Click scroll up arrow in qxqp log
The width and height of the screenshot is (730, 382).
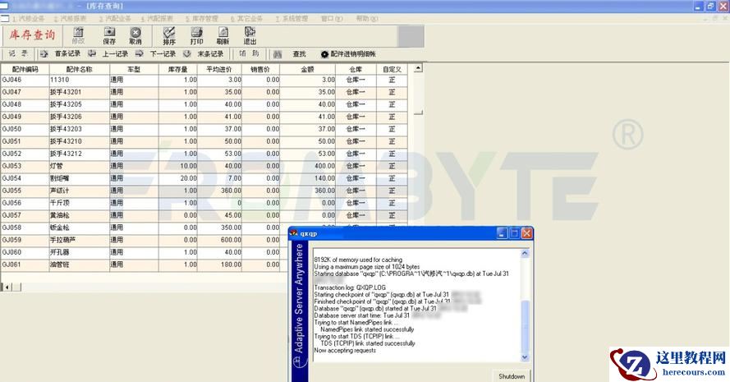(x=525, y=253)
